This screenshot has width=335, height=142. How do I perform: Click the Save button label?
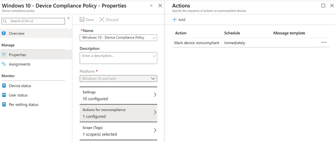coord(90,20)
